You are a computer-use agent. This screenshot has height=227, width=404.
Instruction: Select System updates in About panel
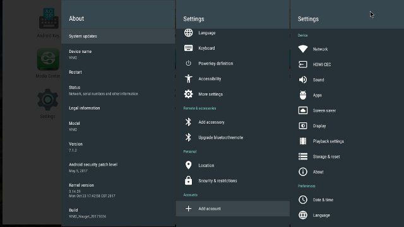coord(118,37)
